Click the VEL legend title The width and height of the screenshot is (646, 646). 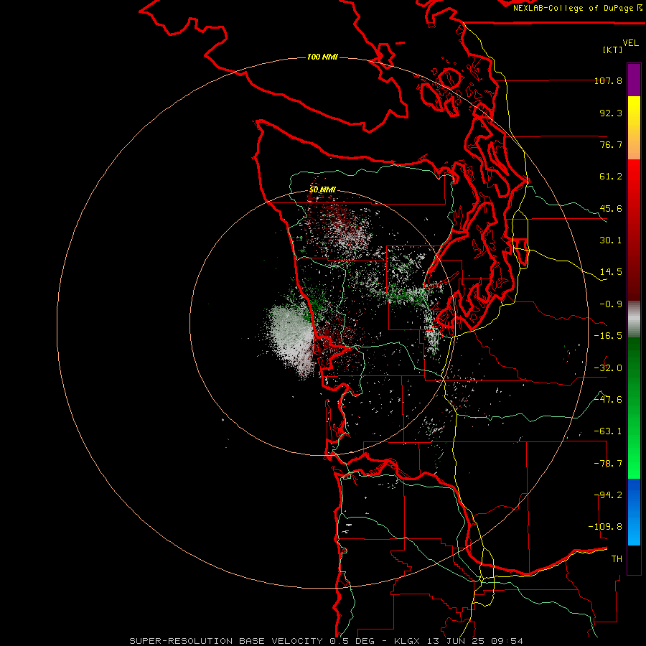coord(630,42)
